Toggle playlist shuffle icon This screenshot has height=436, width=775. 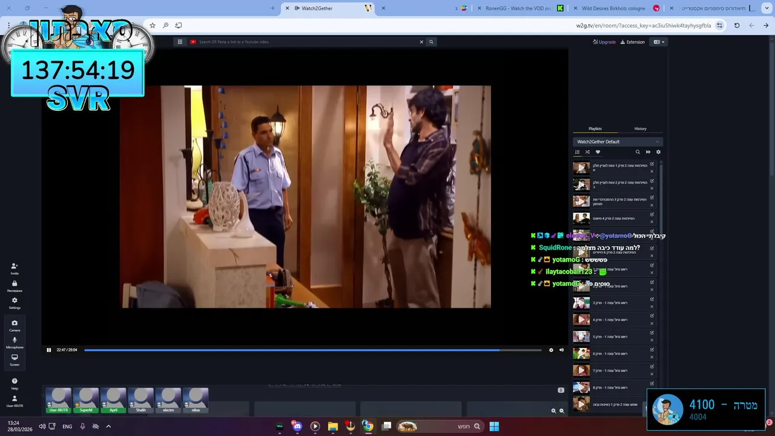(x=587, y=152)
